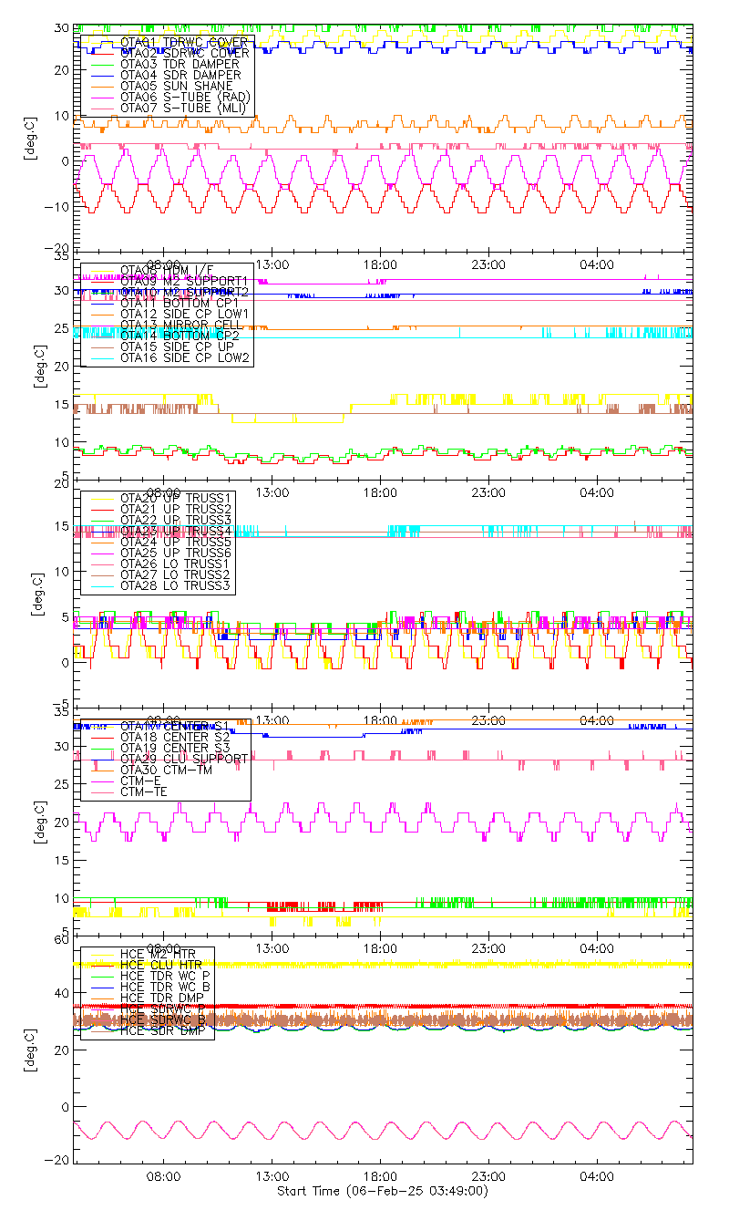The image size is (729, 1231).
Task: Pick the OTA24 UP TRUSS5 legend text
Action: pyautogui.click(x=176, y=541)
